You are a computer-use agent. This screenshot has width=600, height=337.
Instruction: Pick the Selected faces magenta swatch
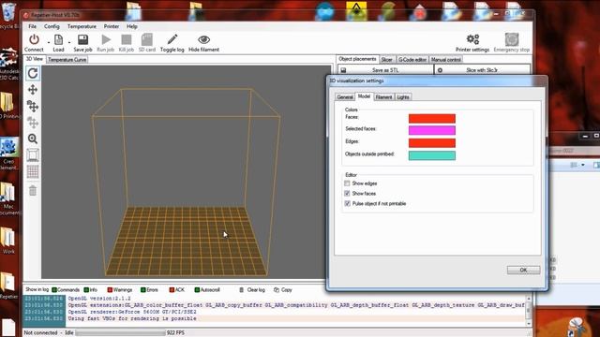tap(432, 130)
